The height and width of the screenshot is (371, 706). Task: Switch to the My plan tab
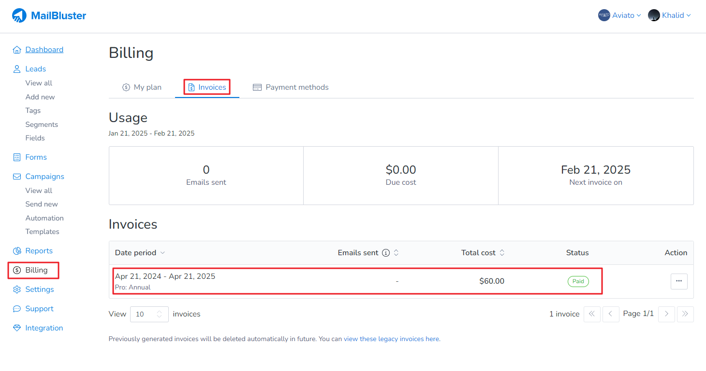(142, 87)
